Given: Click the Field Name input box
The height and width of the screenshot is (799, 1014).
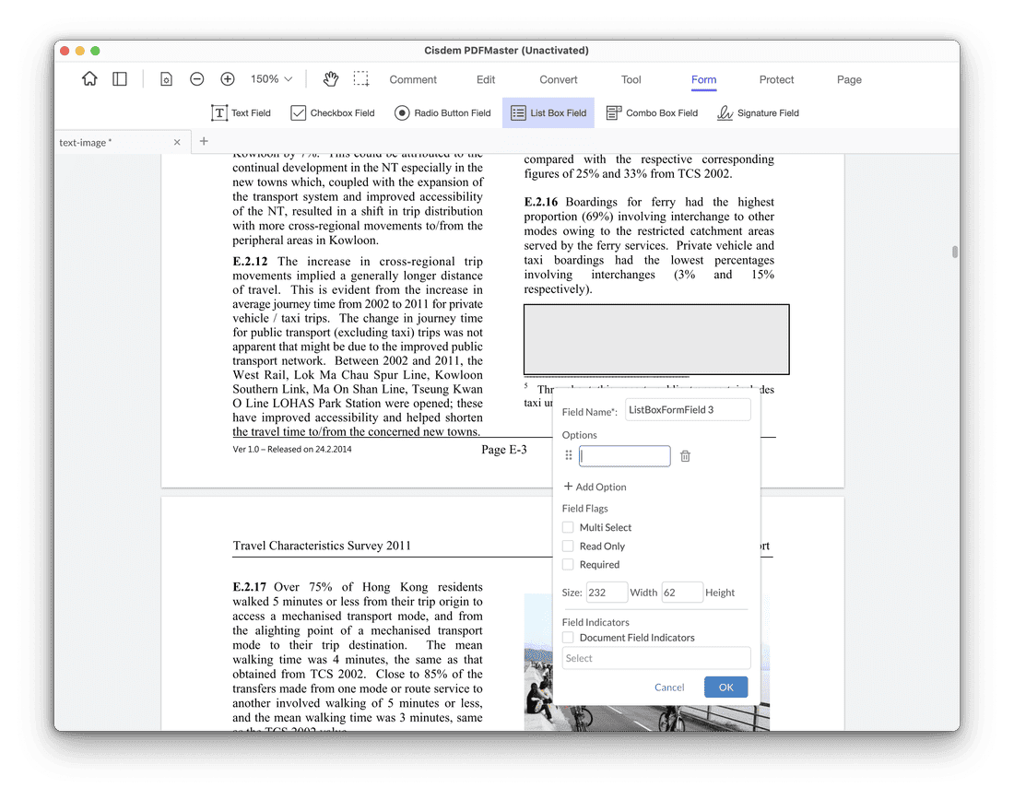Looking at the screenshot, I should point(688,410).
